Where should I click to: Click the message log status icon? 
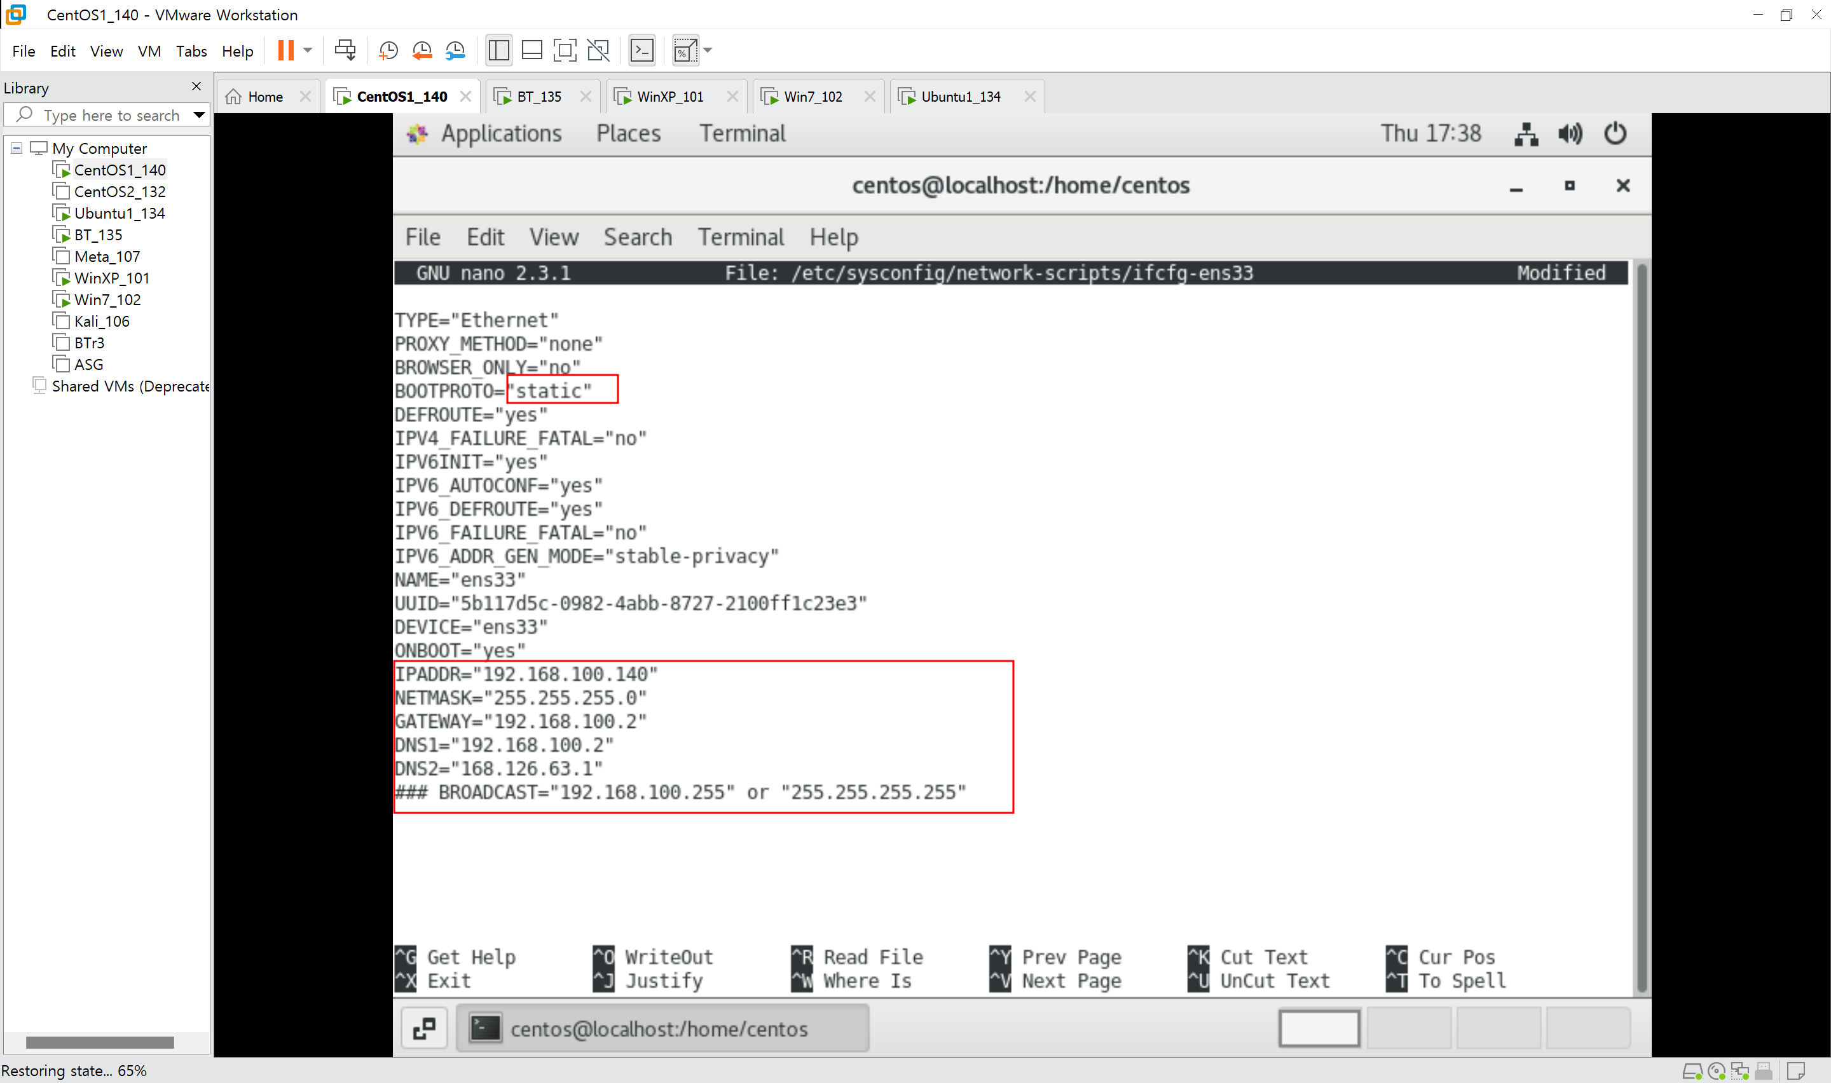coord(1796,1072)
